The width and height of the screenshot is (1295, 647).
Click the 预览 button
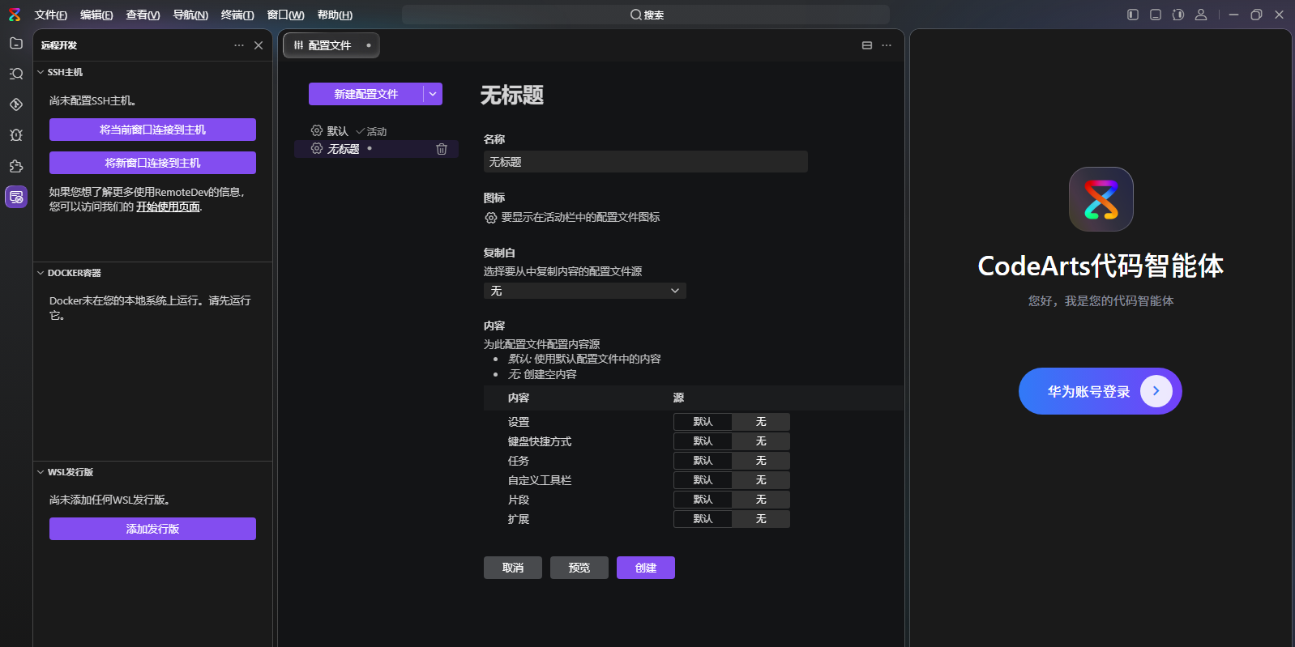[579, 568]
